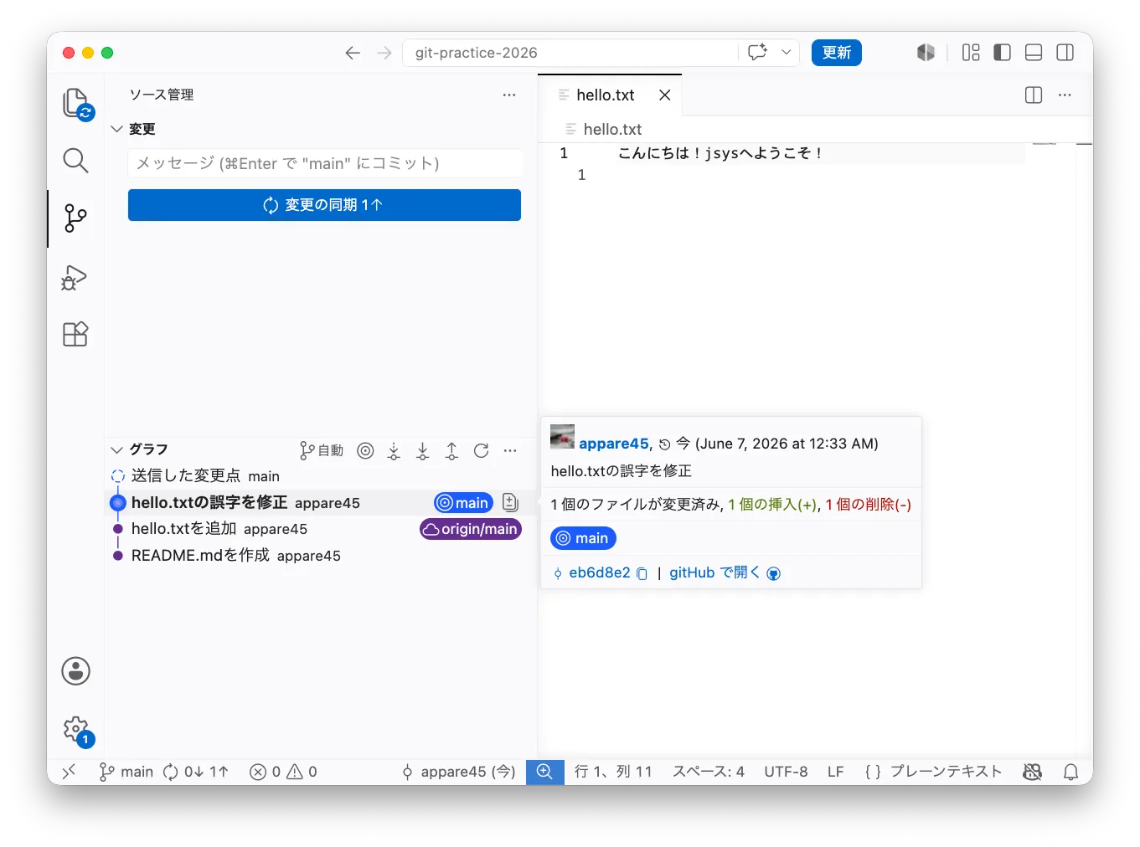Screen dimensions: 1140x847
Task: Open the Source Control view icon
Action: 75,218
